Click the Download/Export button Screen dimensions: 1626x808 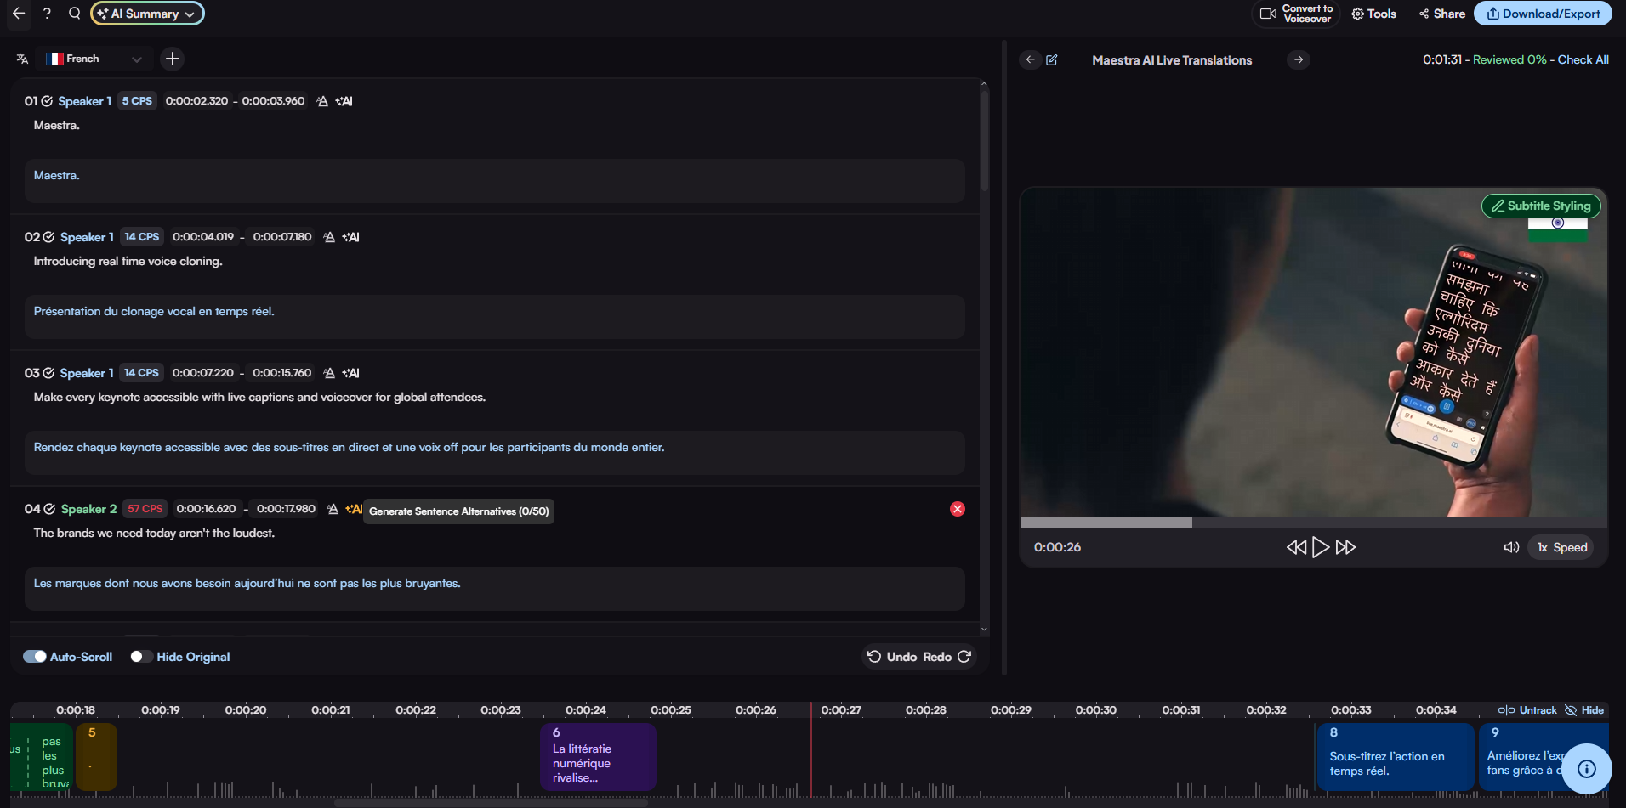click(x=1543, y=14)
